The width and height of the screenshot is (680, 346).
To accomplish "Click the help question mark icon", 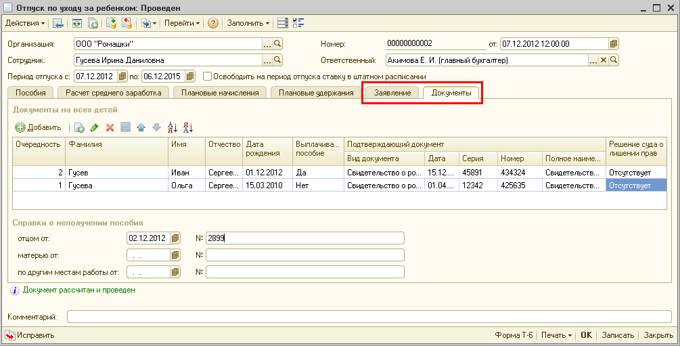I will tap(212, 23).
